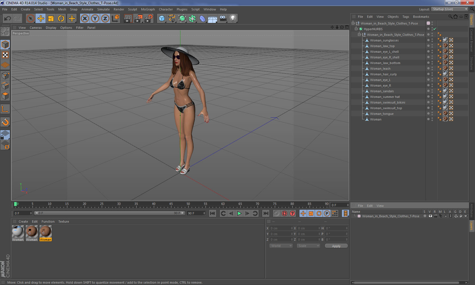Screen dimensions: 475x285
Task: Open Edit Render Settings
Action: pos(149,19)
